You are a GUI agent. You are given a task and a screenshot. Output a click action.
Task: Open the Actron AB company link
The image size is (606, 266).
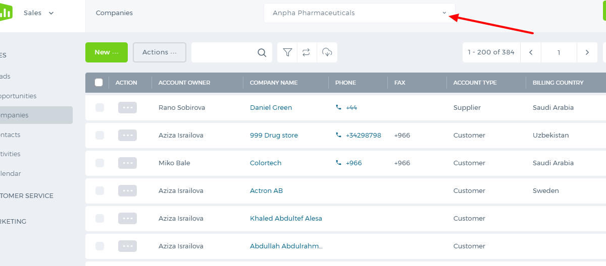click(266, 190)
